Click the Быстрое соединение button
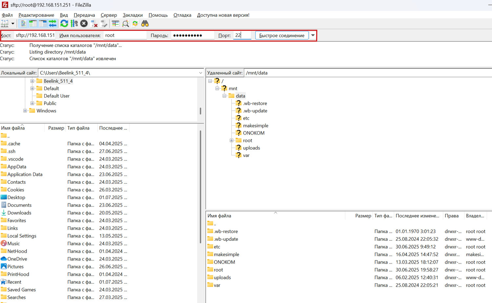Screen dimensions: 492x303 (x=282, y=35)
